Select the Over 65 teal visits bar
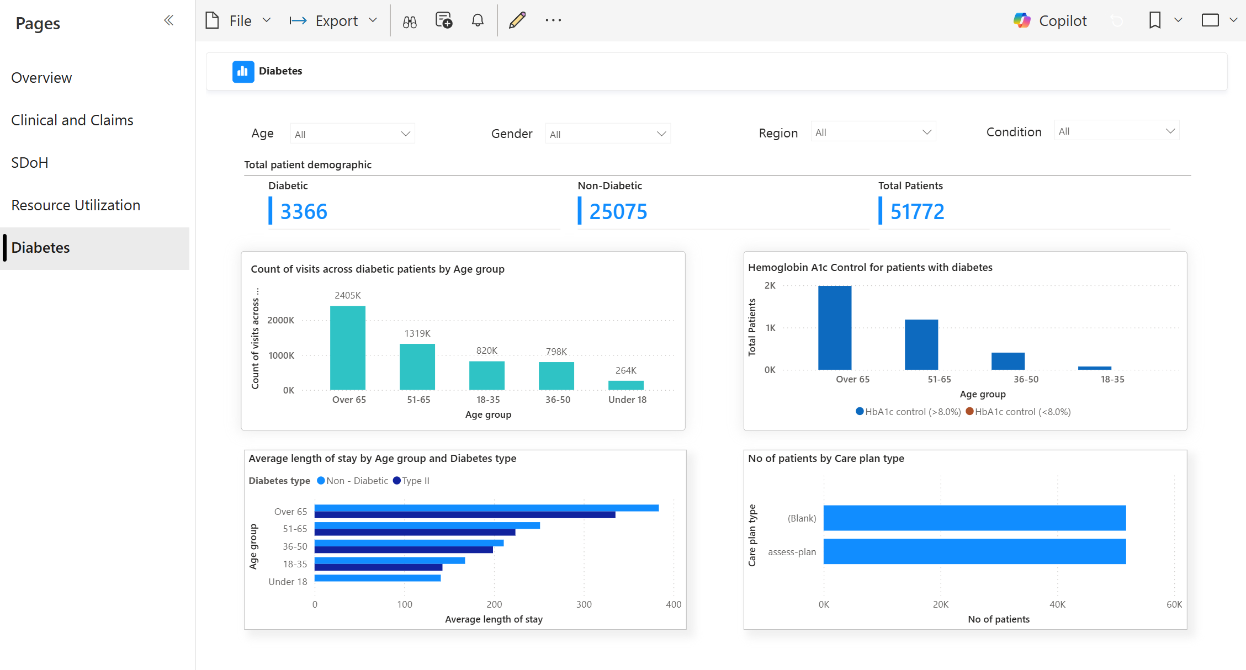 [x=348, y=348]
